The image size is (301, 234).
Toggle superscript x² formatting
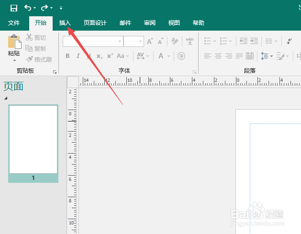pyautogui.click(x=110, y=56)
